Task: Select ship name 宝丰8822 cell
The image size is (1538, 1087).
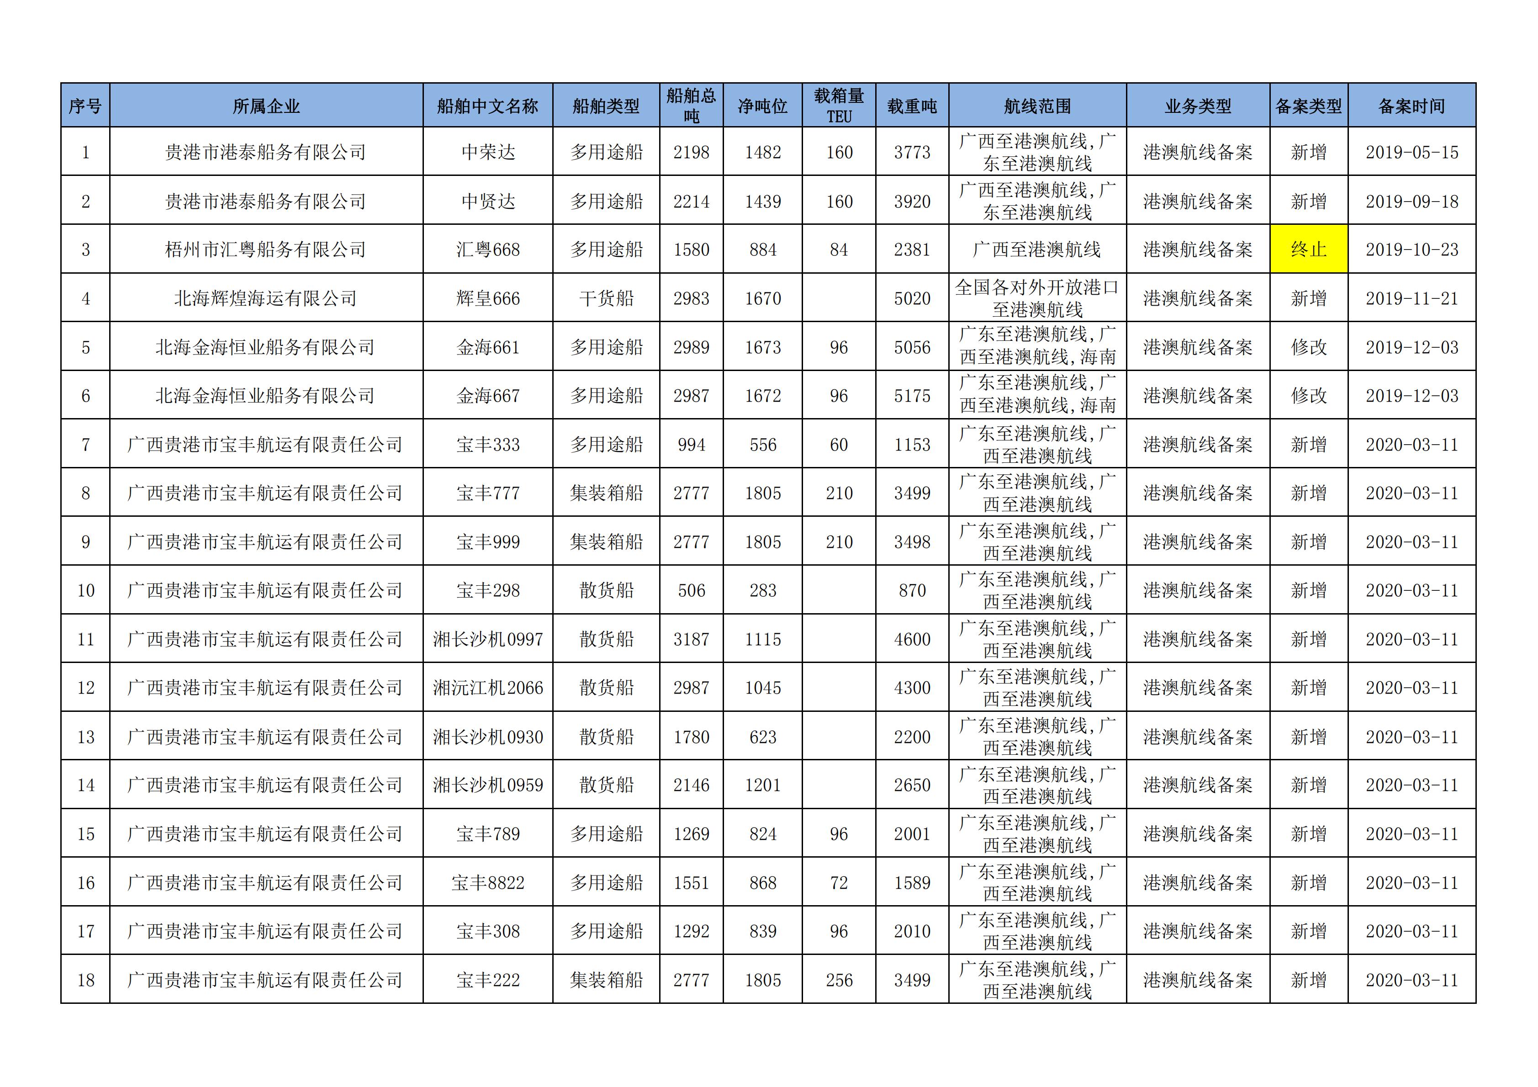Action: click(x=488, y=883)
